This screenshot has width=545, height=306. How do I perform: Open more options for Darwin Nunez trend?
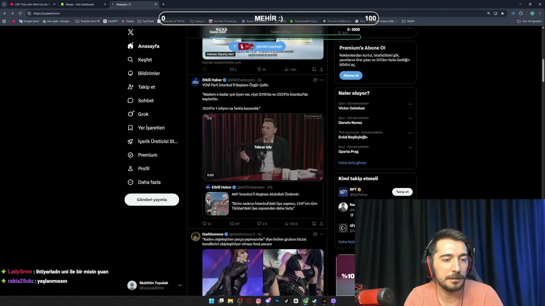(410, 118)
